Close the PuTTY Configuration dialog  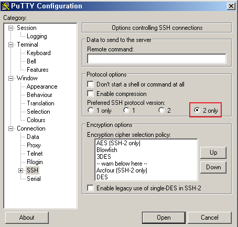231,6
